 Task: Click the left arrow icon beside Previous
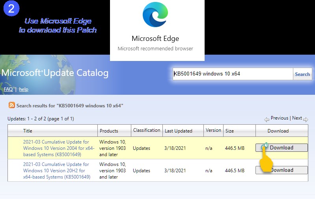click(x=267, y=119)
